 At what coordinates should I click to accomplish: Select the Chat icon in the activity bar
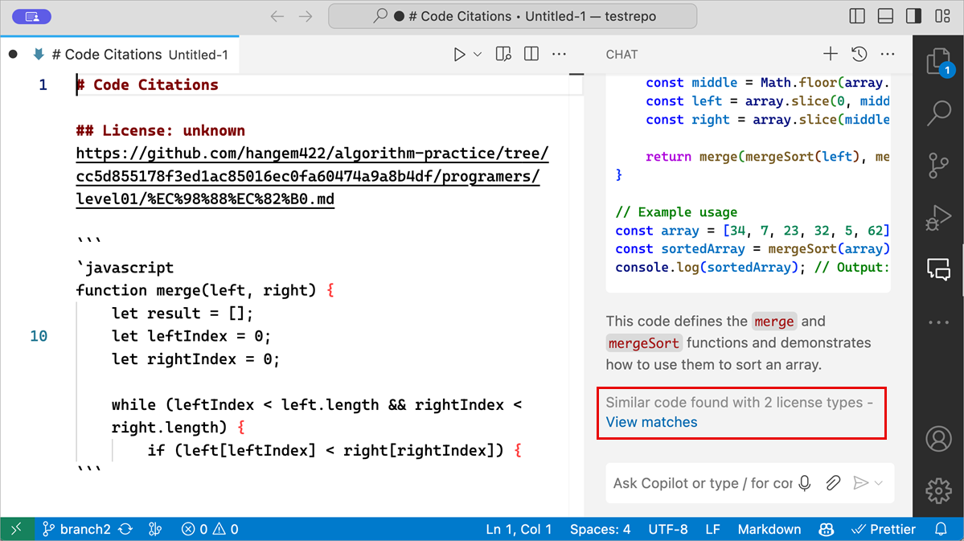(937, 269)
